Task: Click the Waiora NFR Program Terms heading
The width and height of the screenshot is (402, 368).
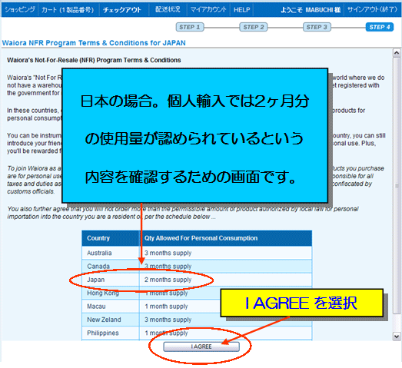Action: coord(94,43)
